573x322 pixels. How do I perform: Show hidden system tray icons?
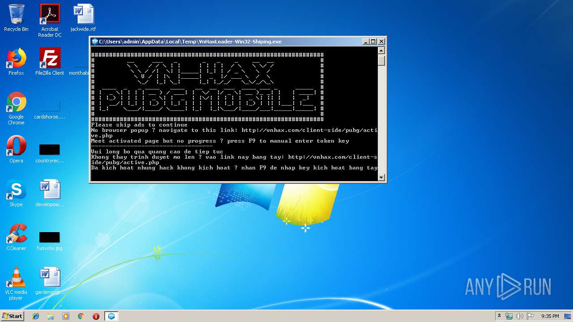[x=499, y=316]
